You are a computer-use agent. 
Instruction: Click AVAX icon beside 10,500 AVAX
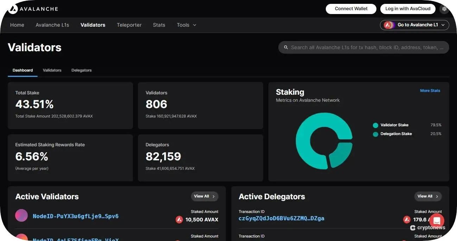(179, 220)
